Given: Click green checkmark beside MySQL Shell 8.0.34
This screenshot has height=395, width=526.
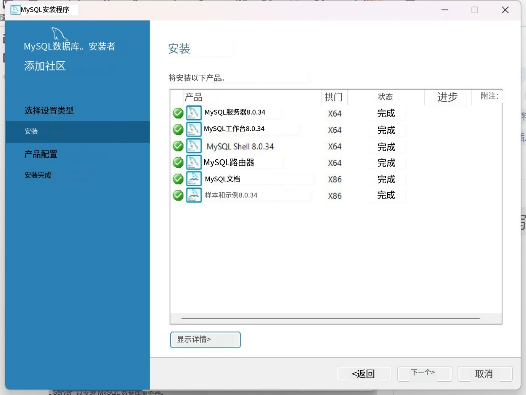Looking at the screenshot, I should (178, 146).
